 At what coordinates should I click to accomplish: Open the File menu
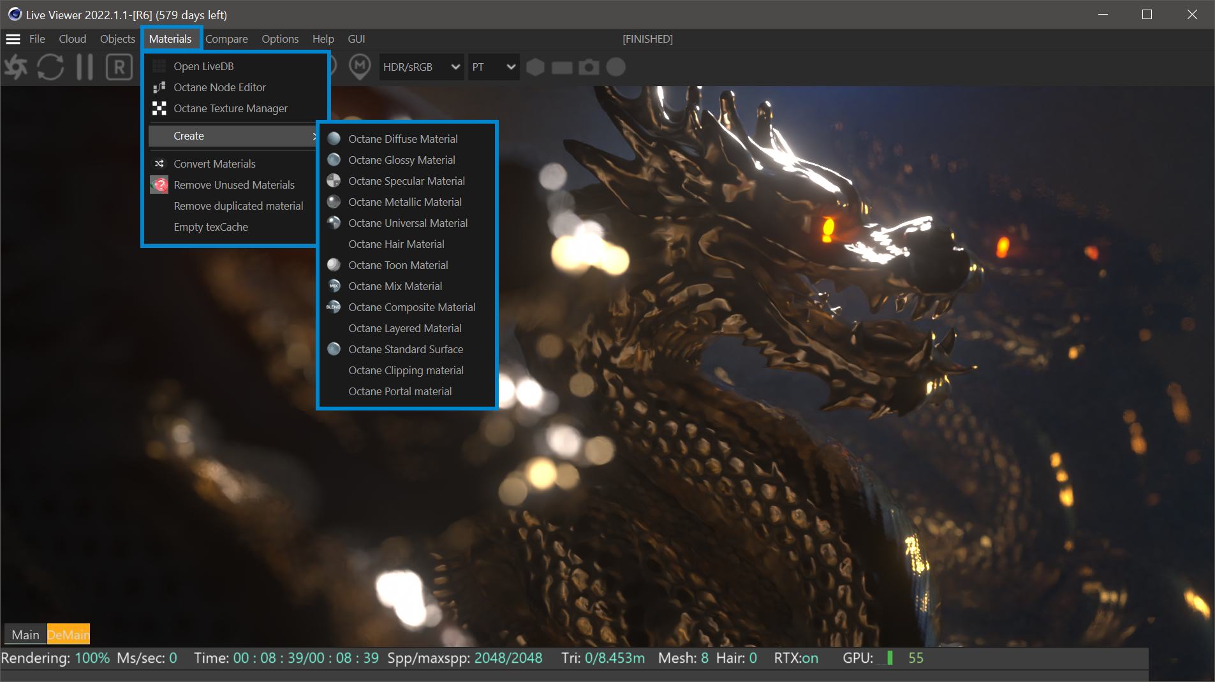37,39
